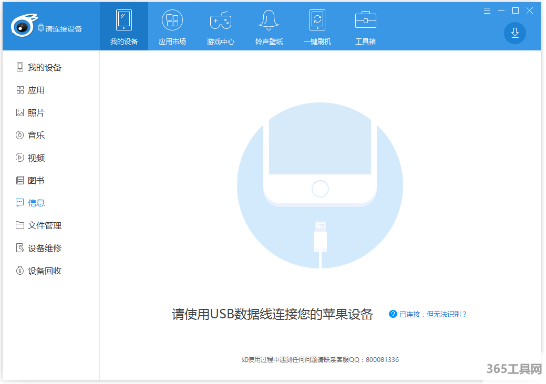The image size is (546, 384).
Task: Open 一键刷机 flash device icon
Action: (317, 21)
